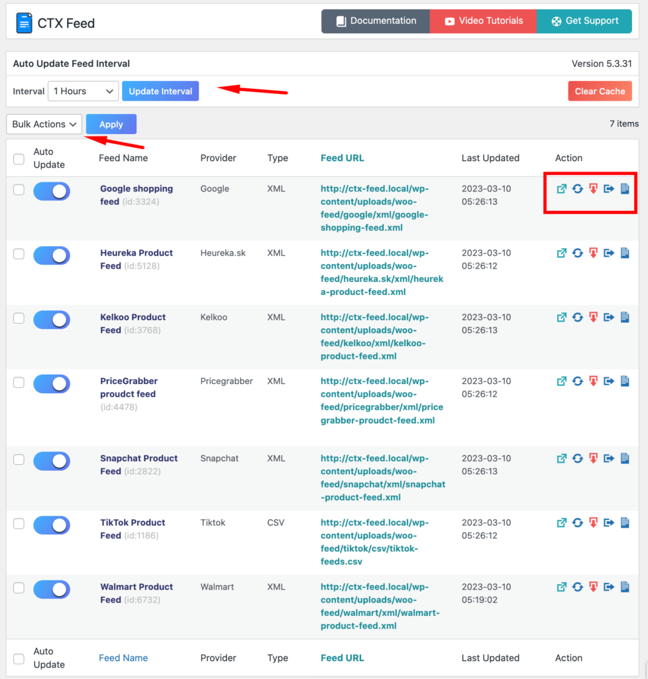Regenerate the Kelkoo Product Feed
The height and width of the screenshot is (679, 648).
pyautogui.click(x=578, y=318)
